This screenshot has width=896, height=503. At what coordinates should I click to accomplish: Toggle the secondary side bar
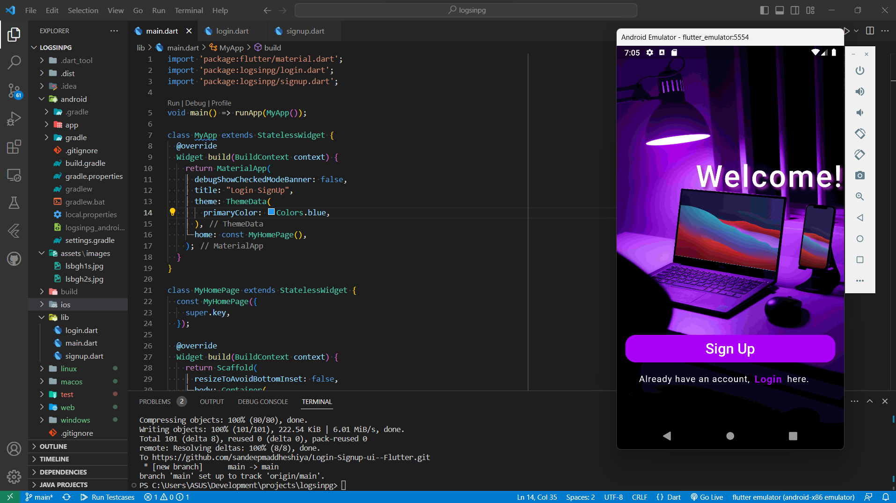pyautogui.click(x=795, y=10)
